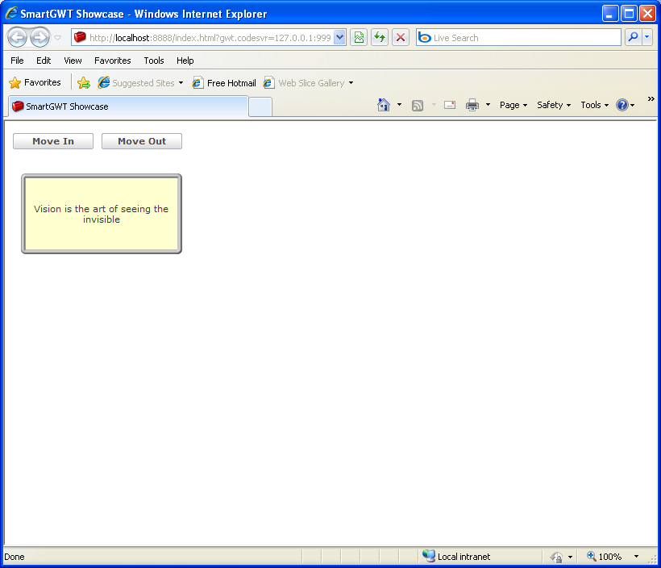Click the red Stop loading icon

coord(401,38)
